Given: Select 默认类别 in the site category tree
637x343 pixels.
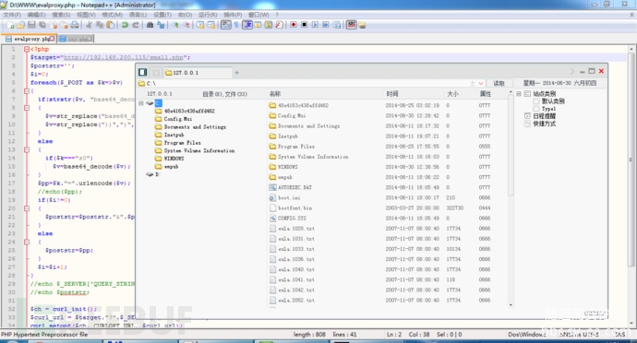Looking at the screenshot, I should tap(553, 101).
